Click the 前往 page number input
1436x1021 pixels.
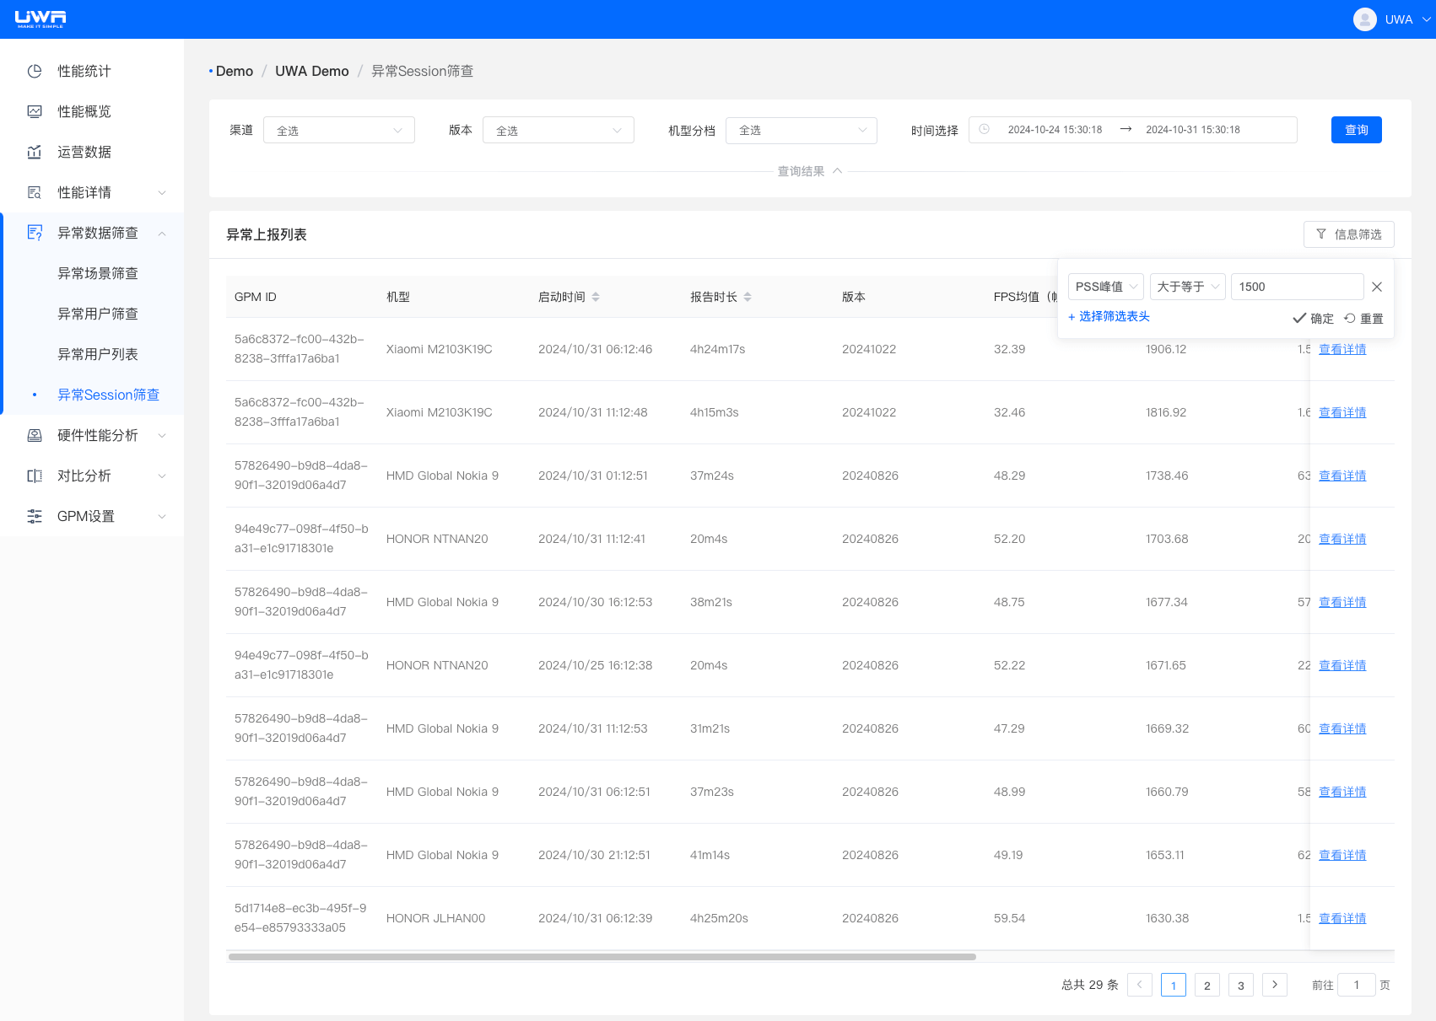(1357, 985)
